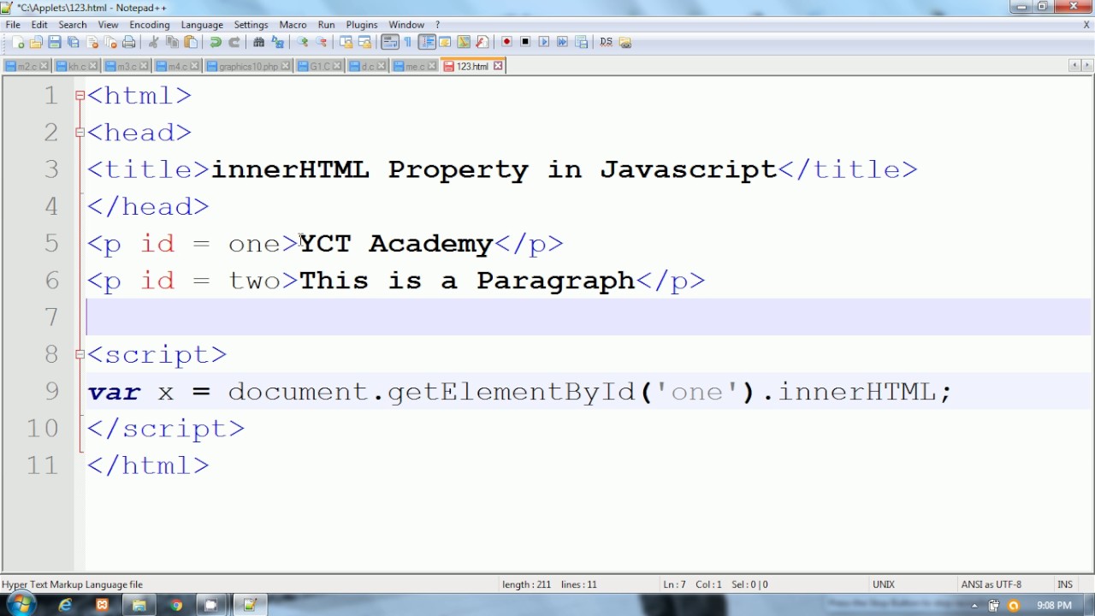This screenshot has height=616, width=1095.
Task: Click the Print toolbar icon
Action: [129, 42]
